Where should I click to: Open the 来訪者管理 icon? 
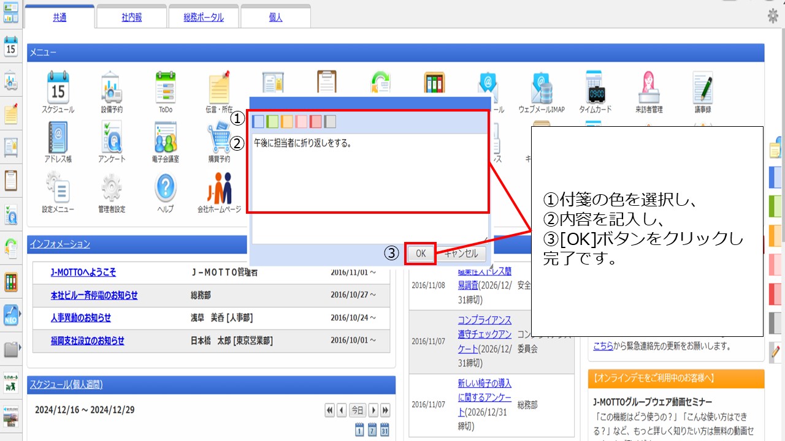tap(649, 88)
